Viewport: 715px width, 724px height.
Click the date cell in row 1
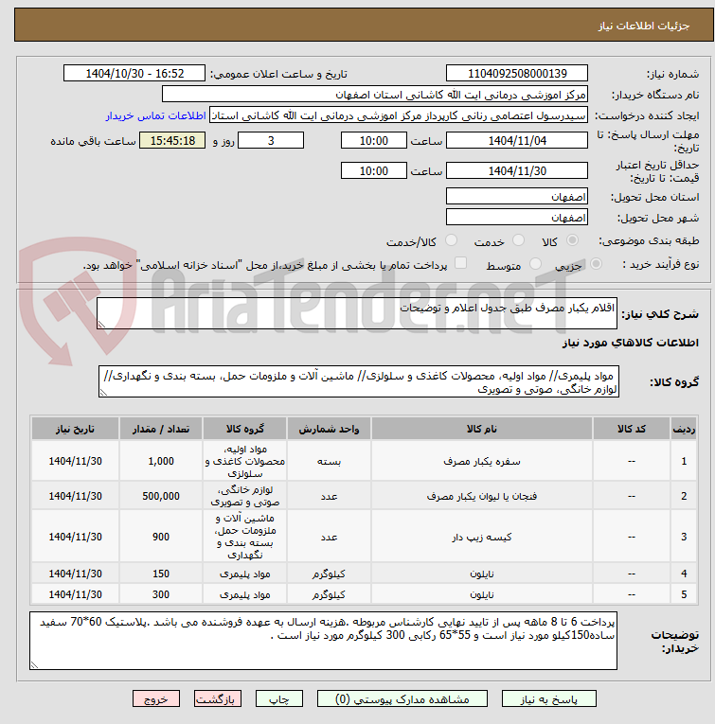tap(75, 461)
